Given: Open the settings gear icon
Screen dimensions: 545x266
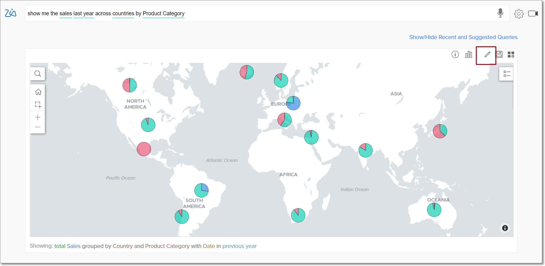Looking at the screenshot, I should [519, 14].
